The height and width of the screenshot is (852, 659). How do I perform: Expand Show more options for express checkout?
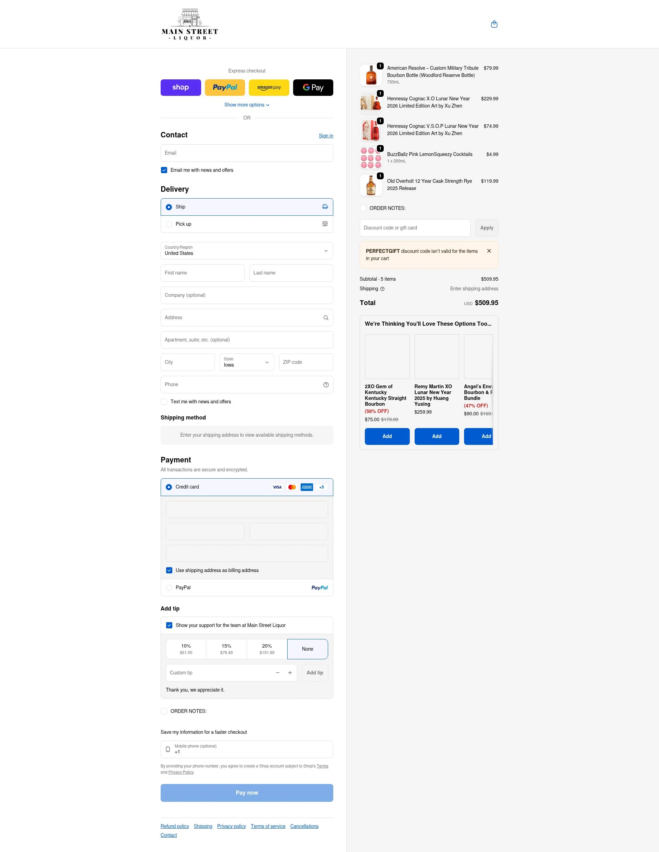247,105
